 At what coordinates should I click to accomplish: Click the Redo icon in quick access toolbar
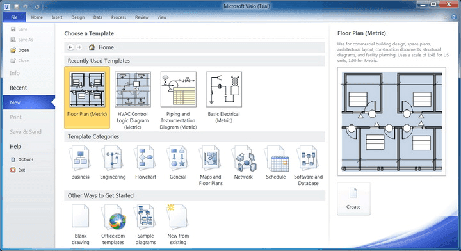37,6
